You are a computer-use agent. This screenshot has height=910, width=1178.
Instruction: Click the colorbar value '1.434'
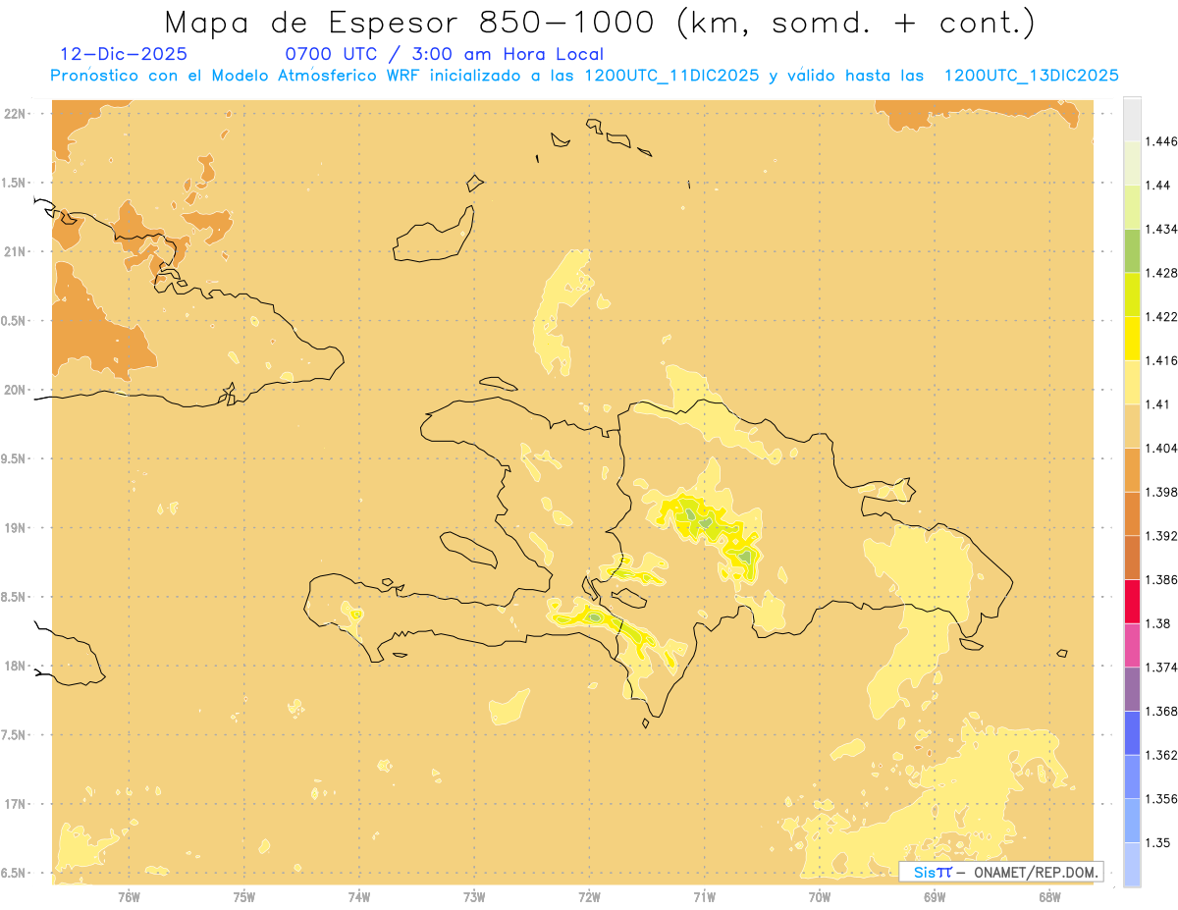1161,229
